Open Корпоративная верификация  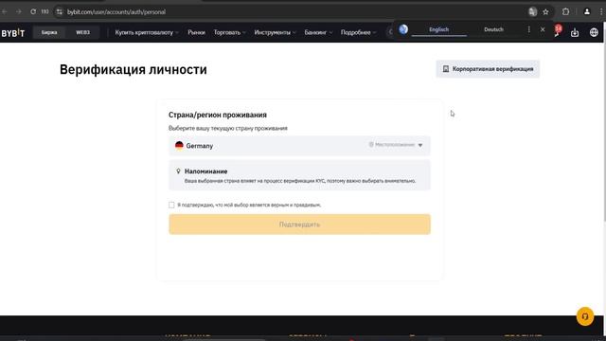pos(488,69)
